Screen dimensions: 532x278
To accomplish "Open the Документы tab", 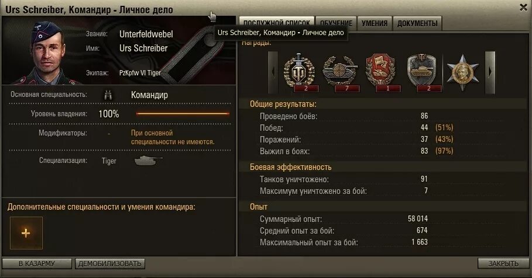I will coord(417,23).
